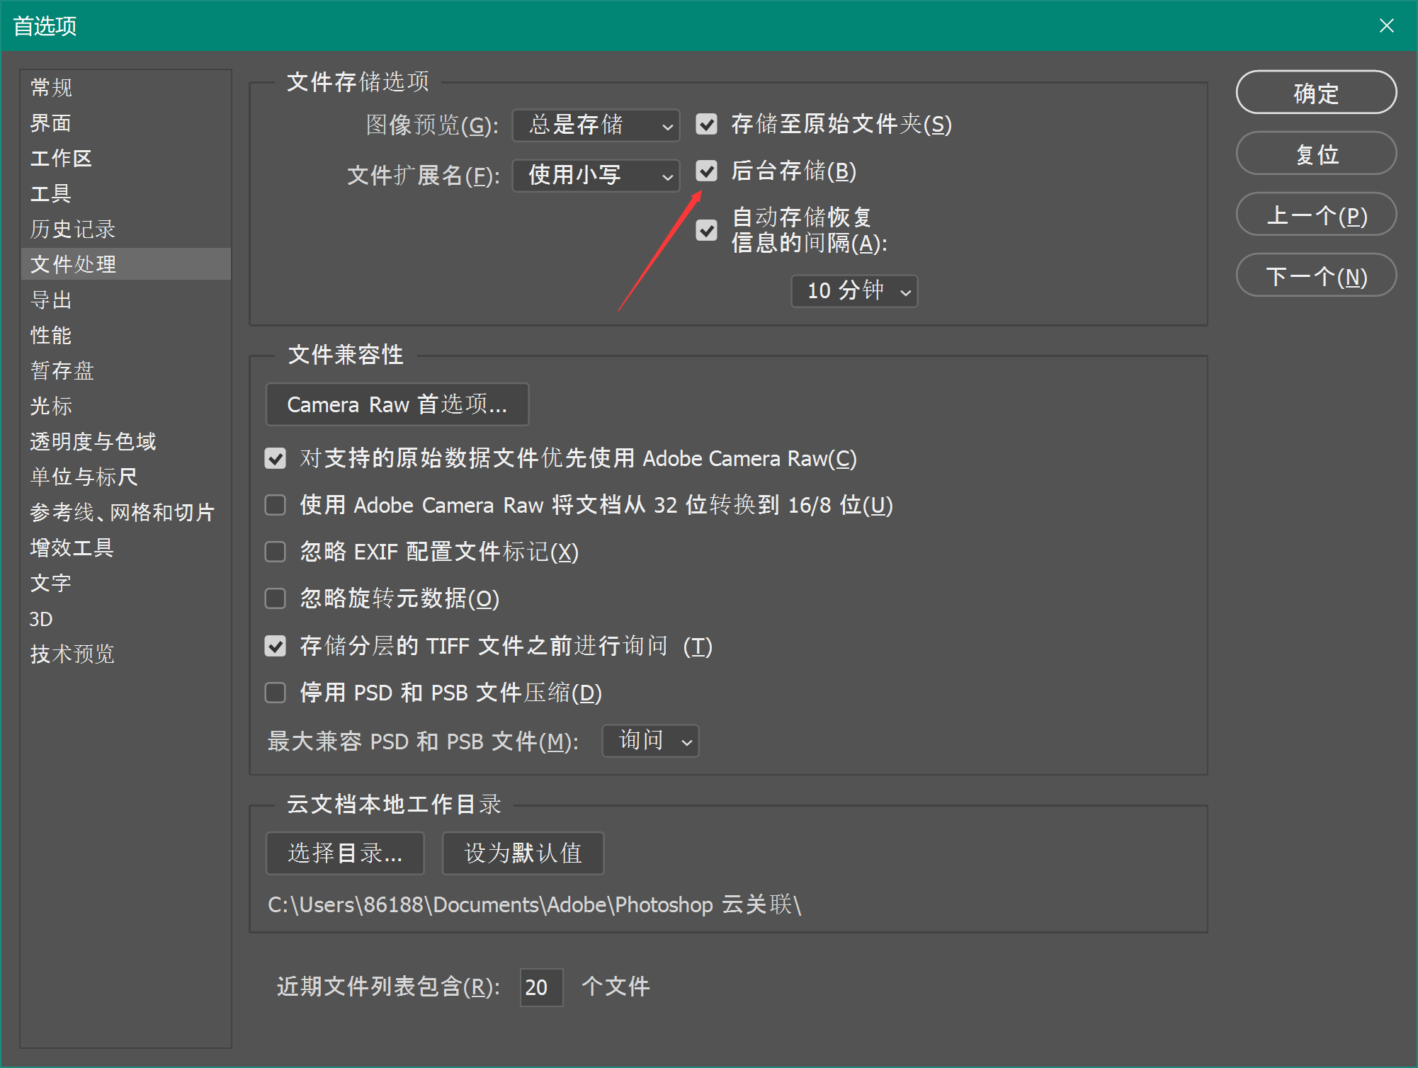Image resolution: width=1418 pixels, height=1068 pixels.
Task: Open the 10 分钟 interval dropdown
Action: (853, 291)
